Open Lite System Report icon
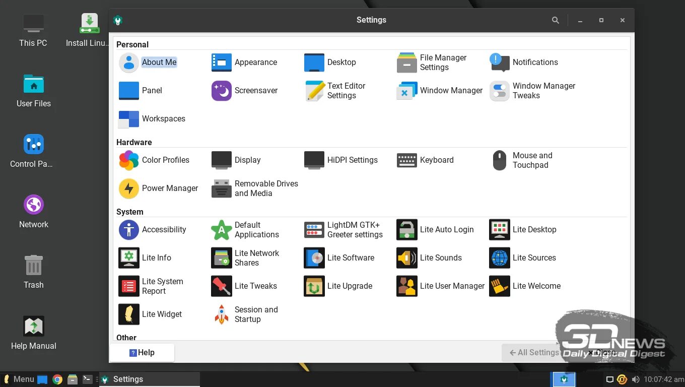Viewport: 685px width, 387px height. pyautogui.click(x=129, y=286)
